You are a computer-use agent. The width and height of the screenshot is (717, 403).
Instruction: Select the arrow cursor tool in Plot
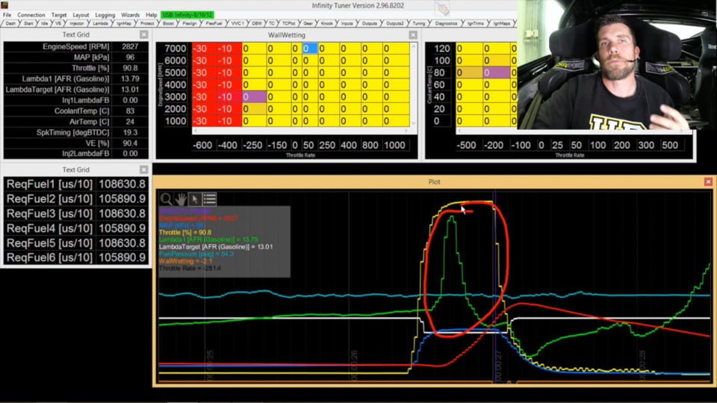195,199
